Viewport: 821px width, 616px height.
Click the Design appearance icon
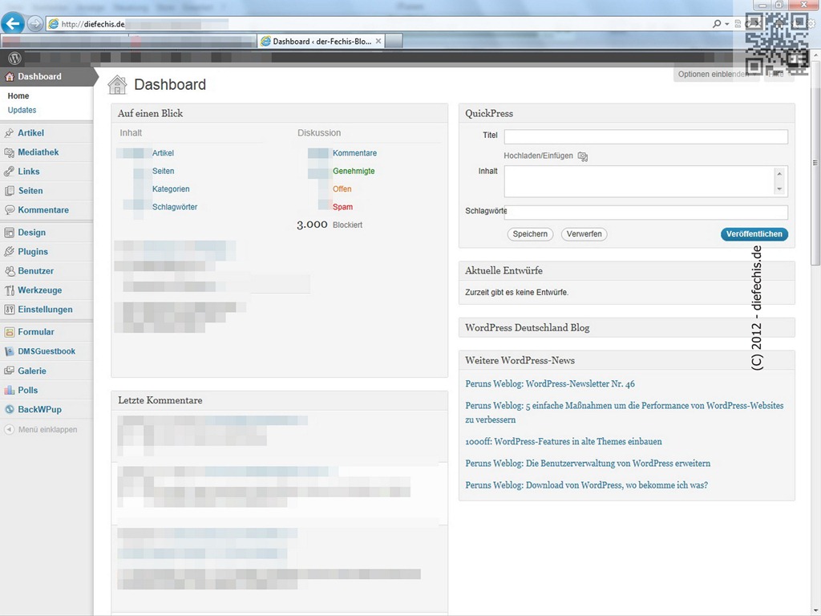[9, 233]
